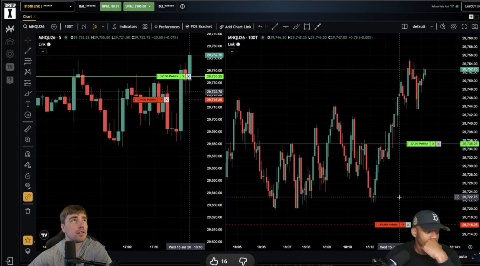Toggle magnet mode for drawings

click(28, 154)
